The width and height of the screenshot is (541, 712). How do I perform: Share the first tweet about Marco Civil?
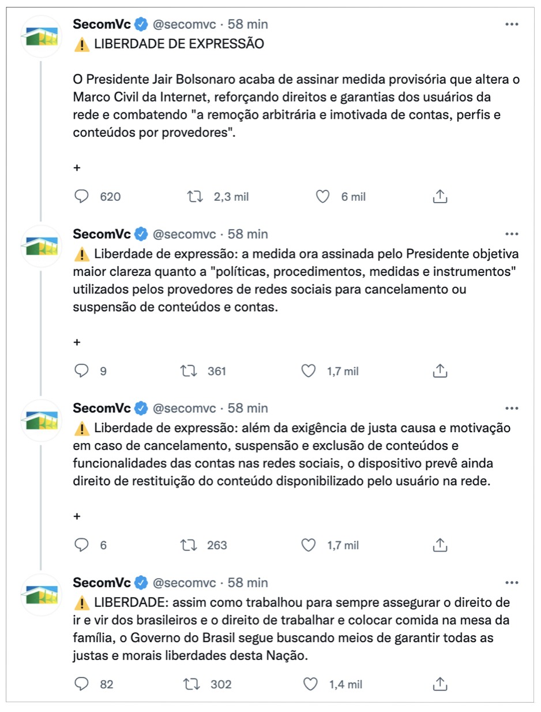(x=440, y=196)
